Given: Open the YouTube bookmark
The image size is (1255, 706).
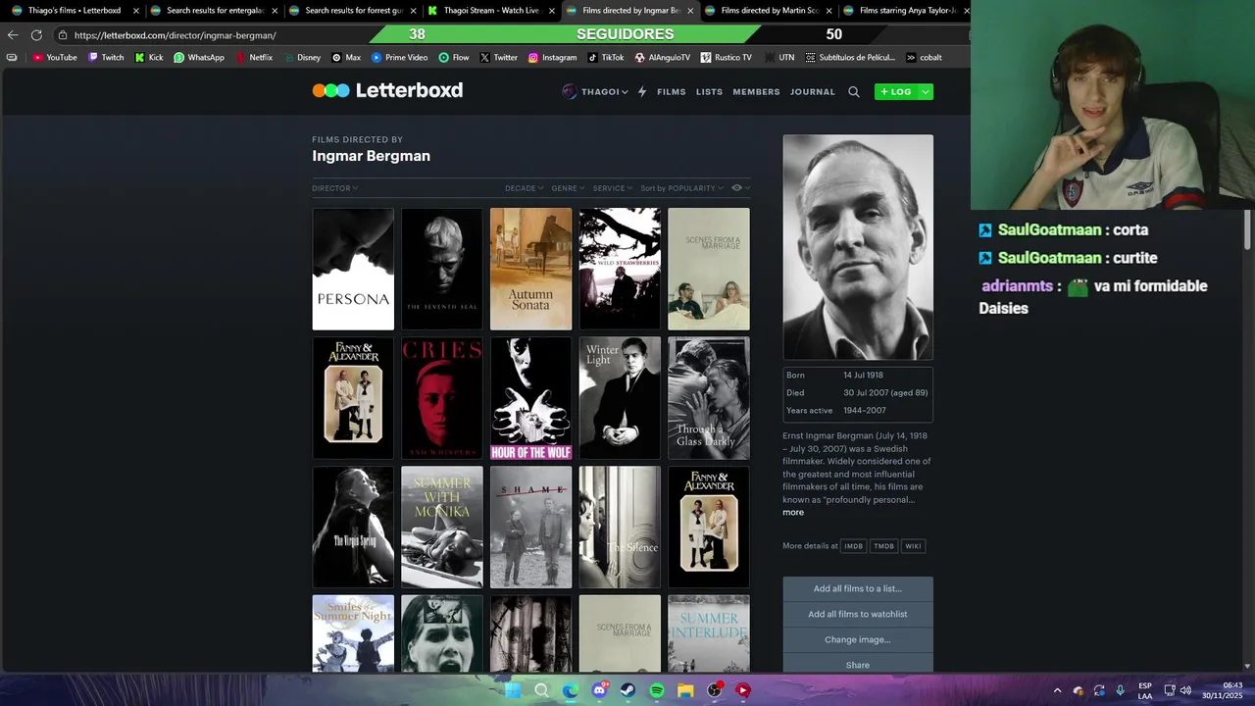Looking at the screenshot, I should (x=55, y=57).
